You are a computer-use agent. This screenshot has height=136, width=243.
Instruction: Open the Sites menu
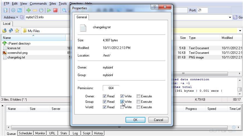pos(53,3)
